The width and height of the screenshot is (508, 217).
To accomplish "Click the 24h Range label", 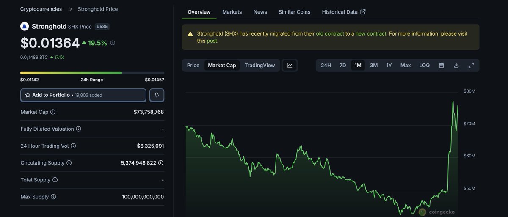I will coord(92,80).
